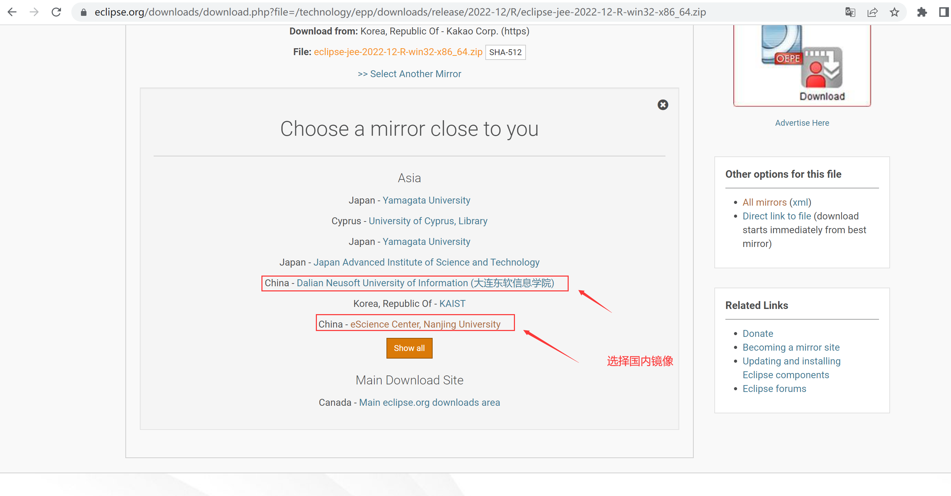Click the eclipse-jee zip file link

point(398,52)
